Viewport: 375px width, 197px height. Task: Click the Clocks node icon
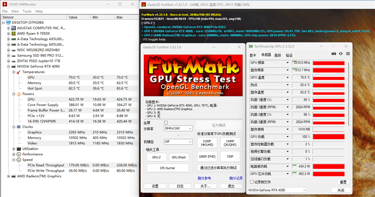point(19,127)
